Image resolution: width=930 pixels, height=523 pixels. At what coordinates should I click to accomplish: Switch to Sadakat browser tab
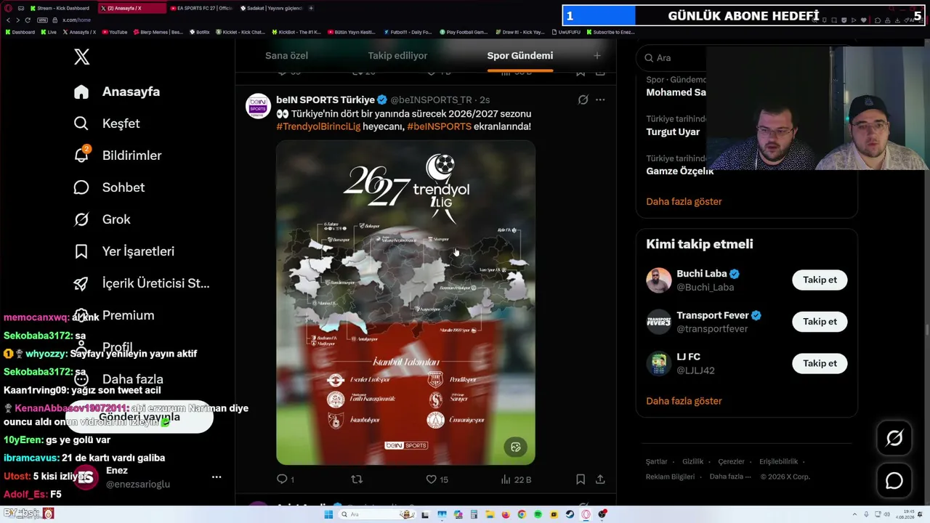click(270, 8)
